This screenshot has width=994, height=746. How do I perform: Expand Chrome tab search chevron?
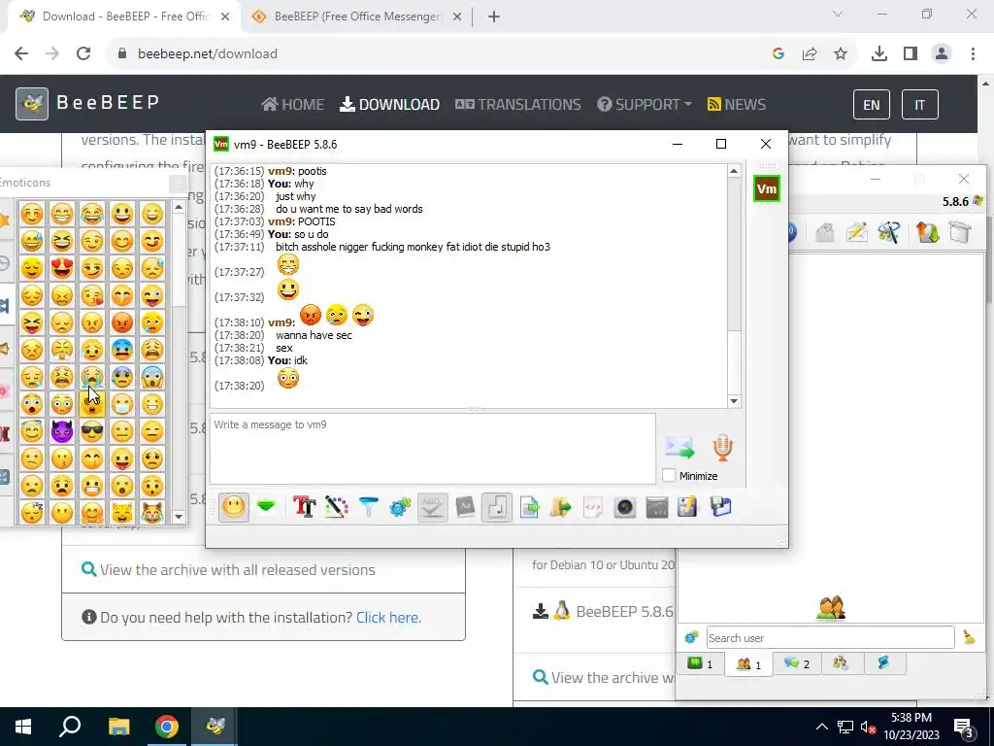tap(838, 14)
